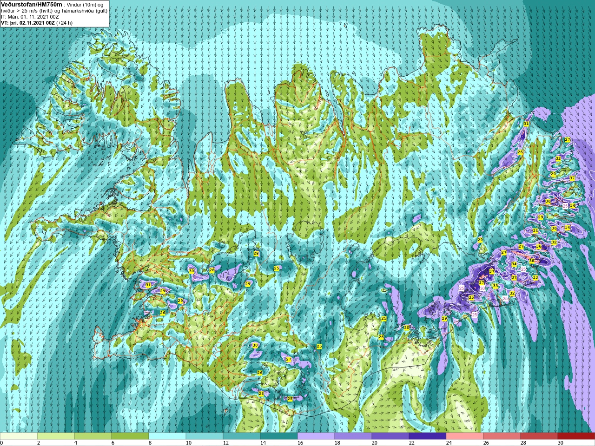Select the medium purple 18–20 legend swatch

coord(353,436)
